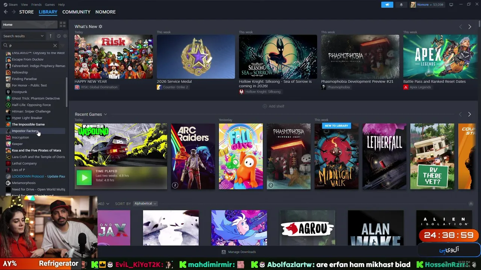Click Add shelf
This screenshot has width=481, height=270.
coord(274,106)
